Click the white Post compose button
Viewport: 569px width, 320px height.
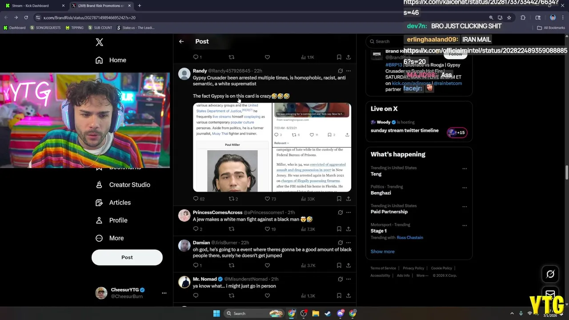click(x=127, y=257)
